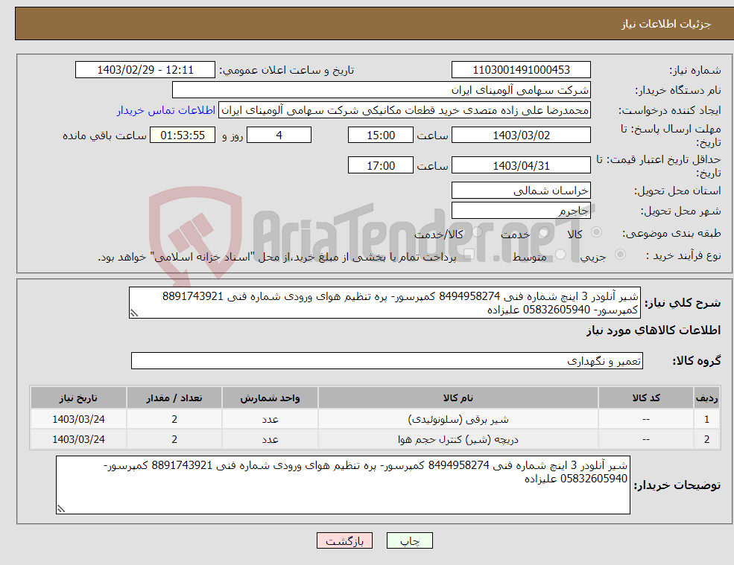This screenshot has height=565, width=734.
Task: Click the تاریخ نیاز column header
Action: click(x=78, y=398)
